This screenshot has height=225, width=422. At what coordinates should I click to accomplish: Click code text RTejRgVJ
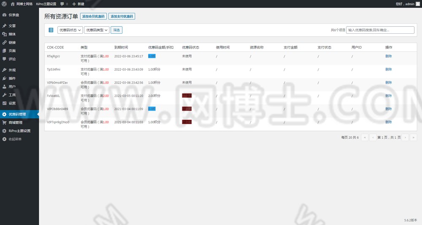53,56
